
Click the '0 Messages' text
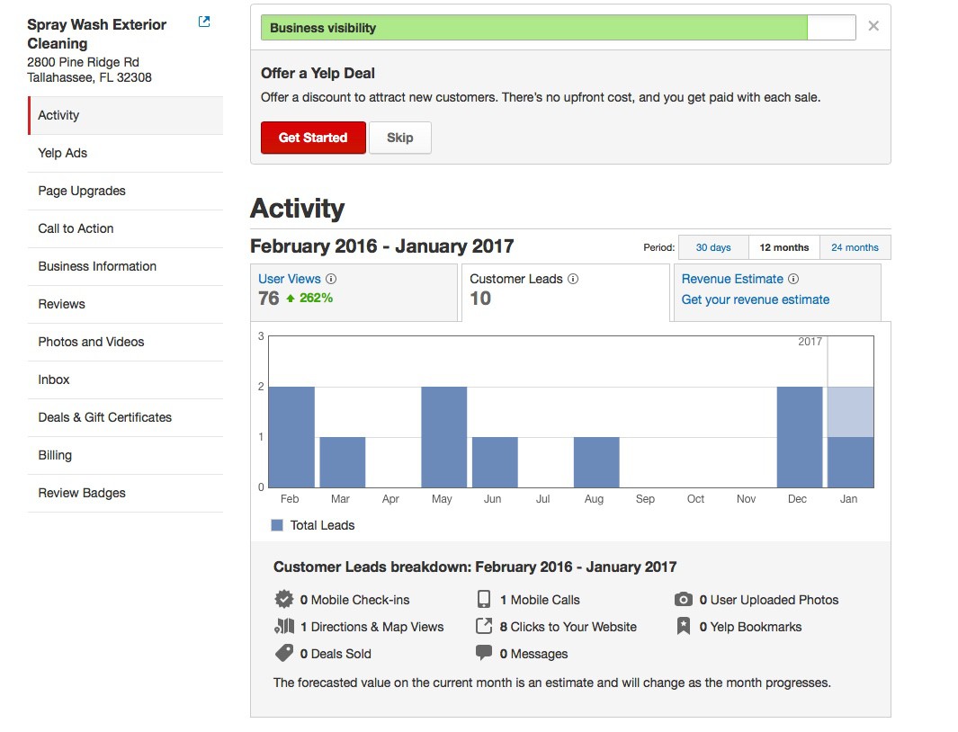coord(534,654)
